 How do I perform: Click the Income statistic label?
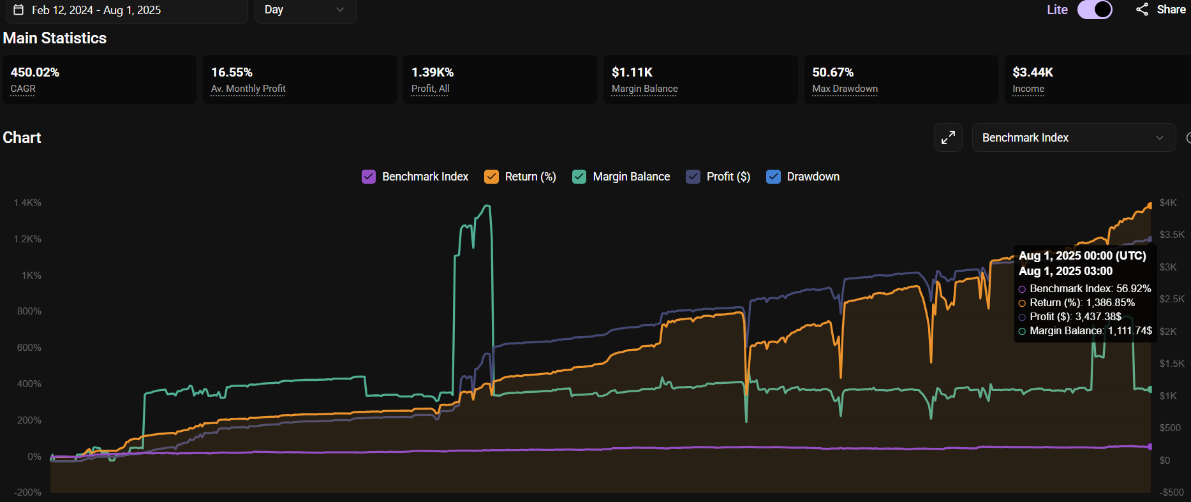click(1028, 89)
